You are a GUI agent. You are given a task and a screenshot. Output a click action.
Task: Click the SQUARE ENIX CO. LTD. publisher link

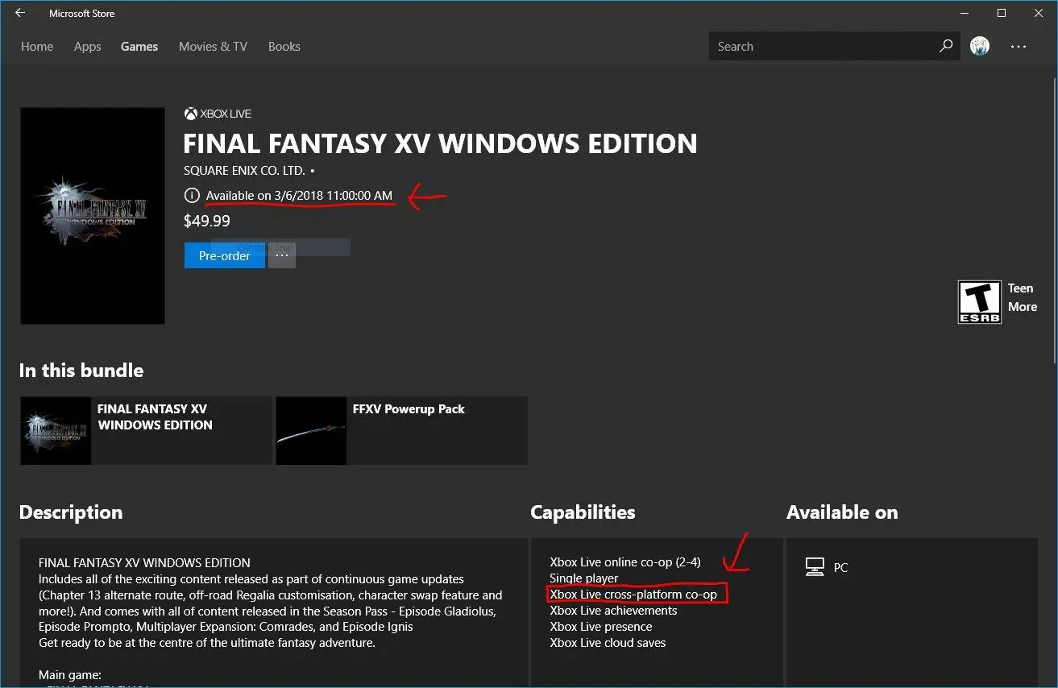pos(244,171)
